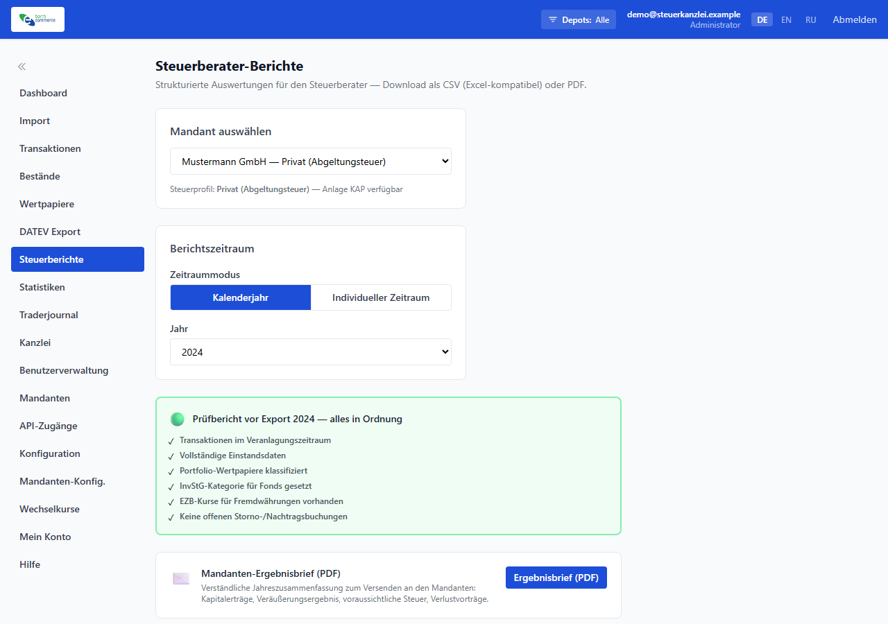The height and width of the screenshot is (624, 888).
Task: Open Transaktionen page
Action: tap(78, 148)
